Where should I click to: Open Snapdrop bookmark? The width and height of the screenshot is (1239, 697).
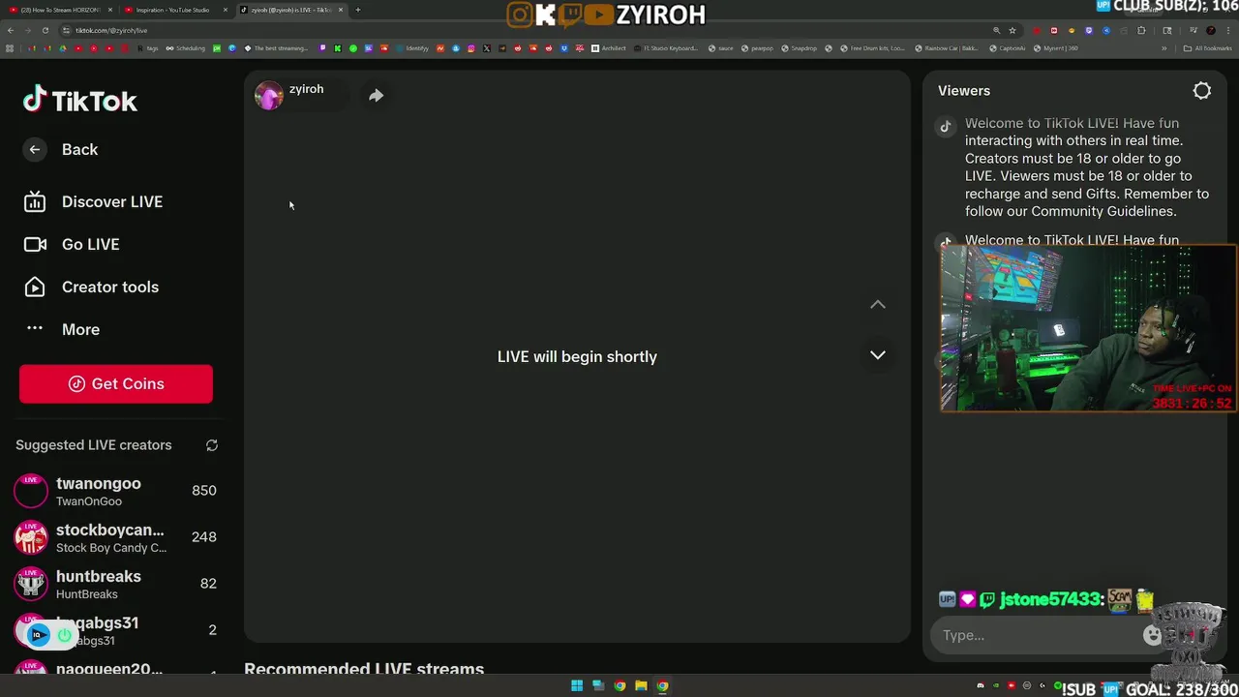pyautogui.click(x=799, y=48)
